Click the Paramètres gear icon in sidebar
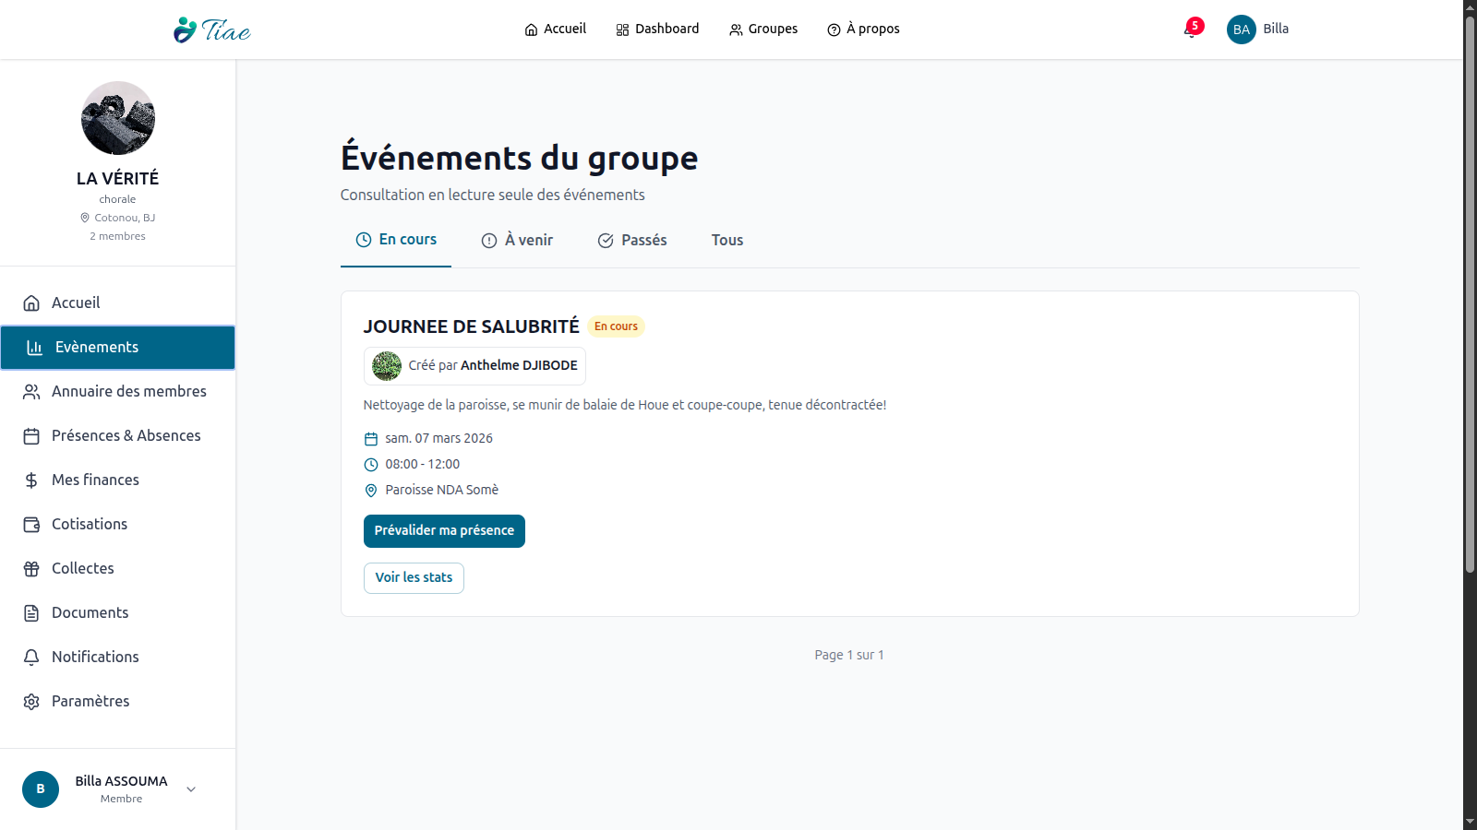Viewport: 1477px width, 830px height. click(x=31, y=702)
